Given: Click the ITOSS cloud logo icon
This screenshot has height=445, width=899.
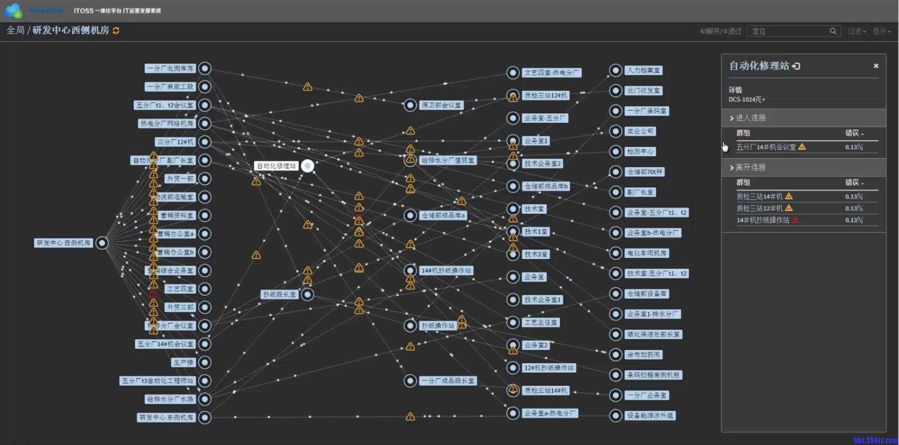Looking at the screenshot, I should coord(13,10).
